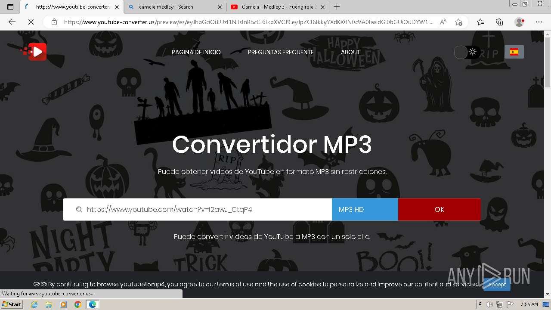The image size is (551, 310).
Task: Click the 7:56 AM system clock
Action: pyautogui.click(x=529, y=304)
